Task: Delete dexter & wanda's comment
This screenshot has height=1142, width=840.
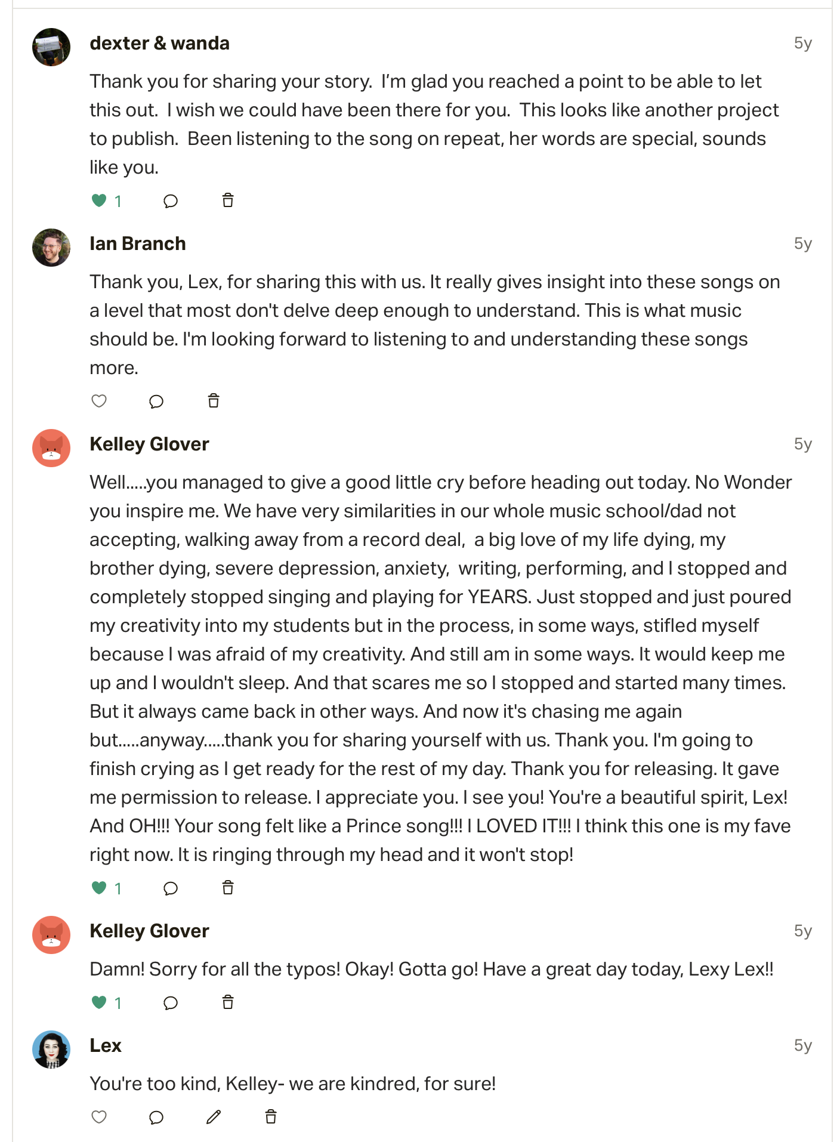Action: [x=228, y=200]
